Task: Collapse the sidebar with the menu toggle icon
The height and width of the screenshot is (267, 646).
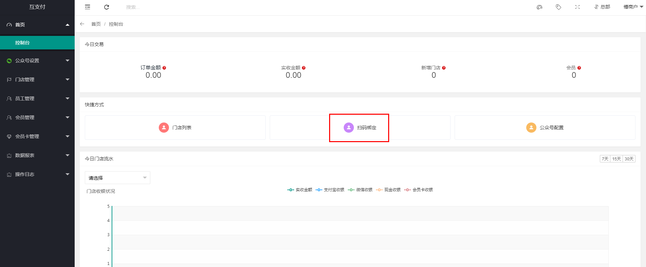Action: click(88, 7)
